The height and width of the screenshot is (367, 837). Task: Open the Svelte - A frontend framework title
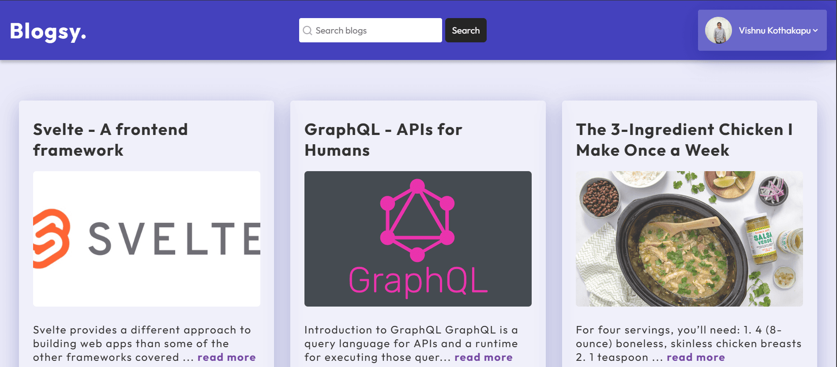coord(110,140)
